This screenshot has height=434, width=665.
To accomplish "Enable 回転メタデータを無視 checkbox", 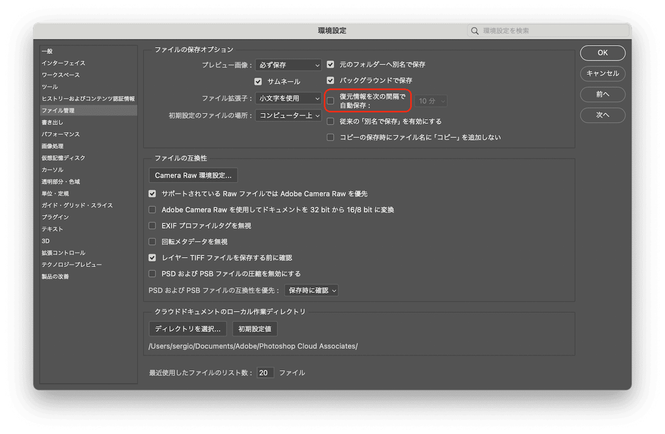I will (x=153, y=241).
